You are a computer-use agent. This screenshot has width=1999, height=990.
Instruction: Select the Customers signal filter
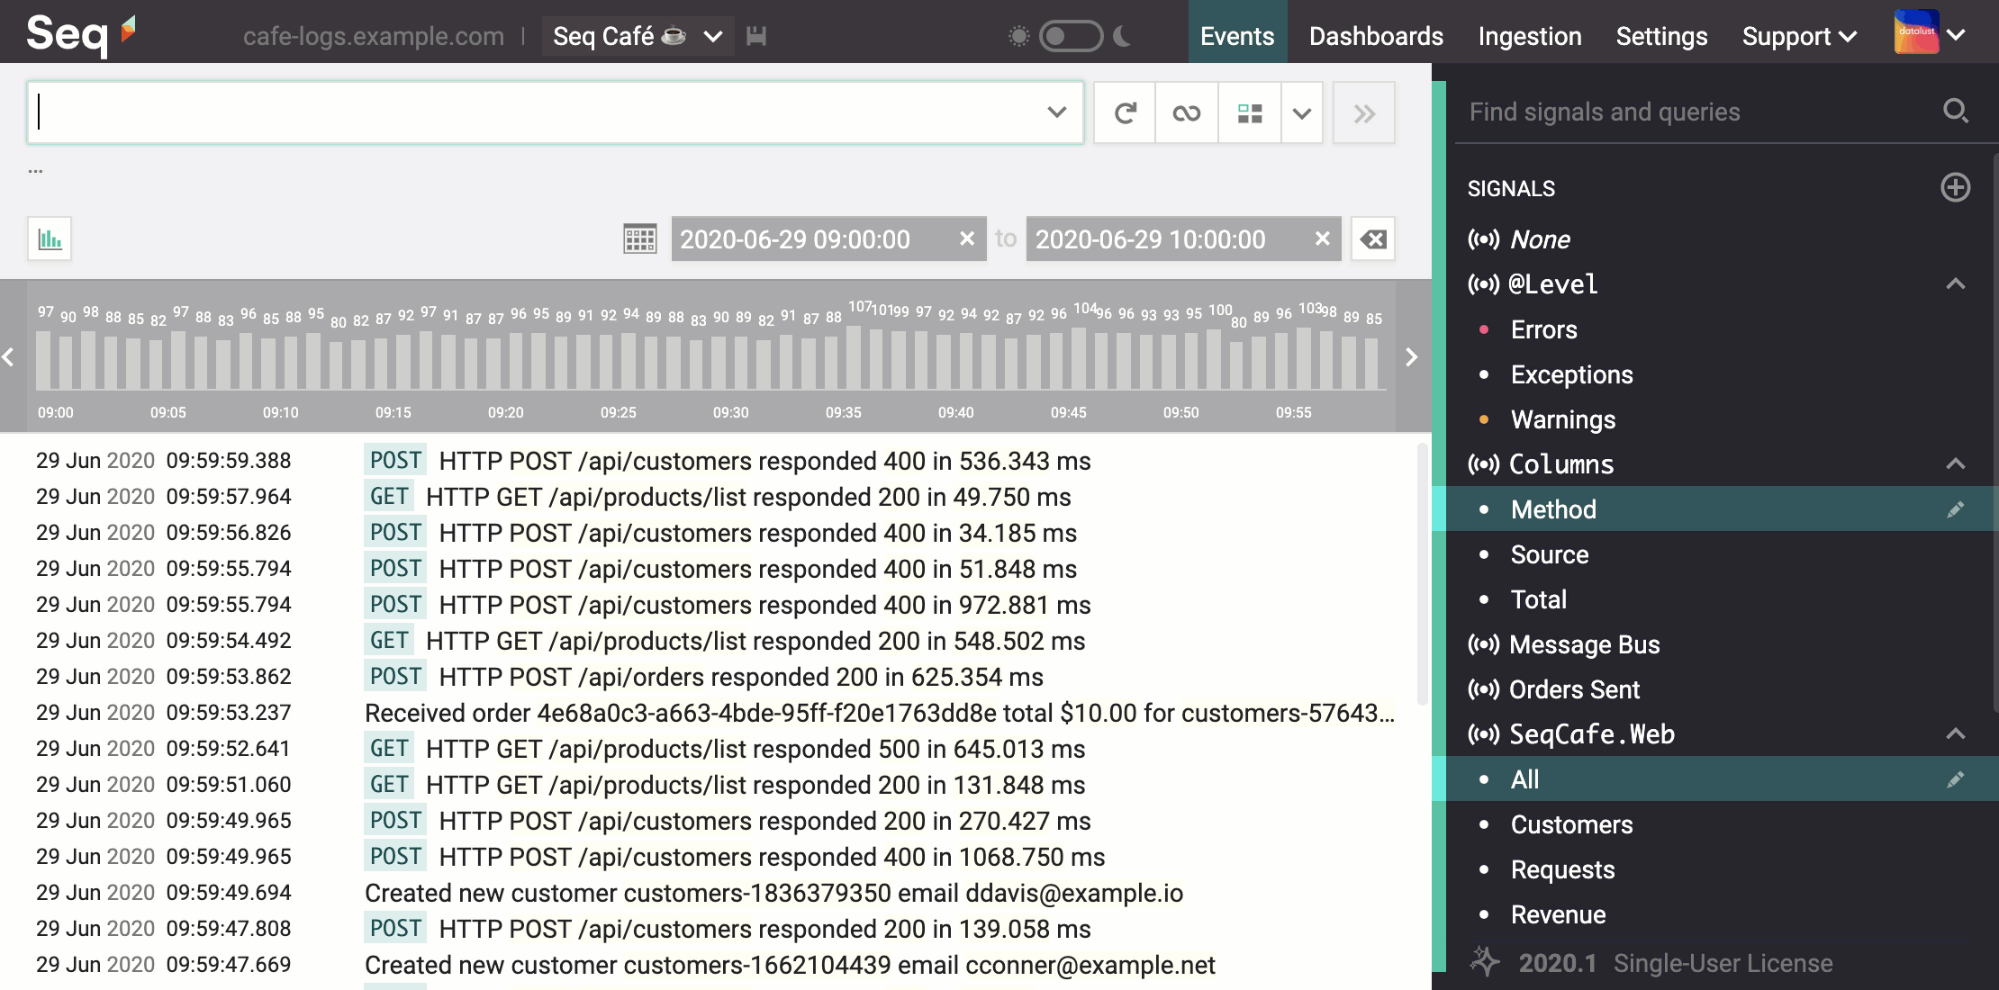click(x=1570, y=825)
